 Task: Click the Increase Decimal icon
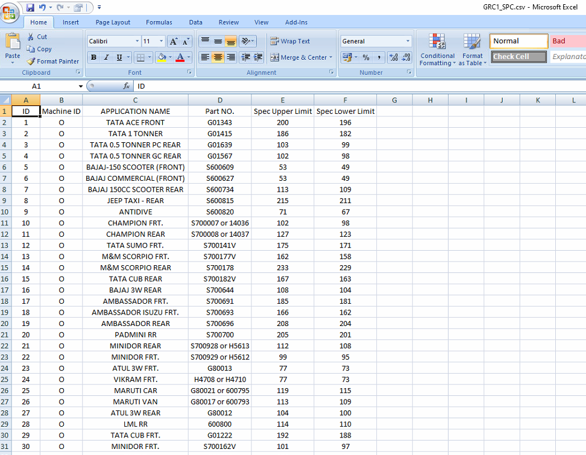393,58
